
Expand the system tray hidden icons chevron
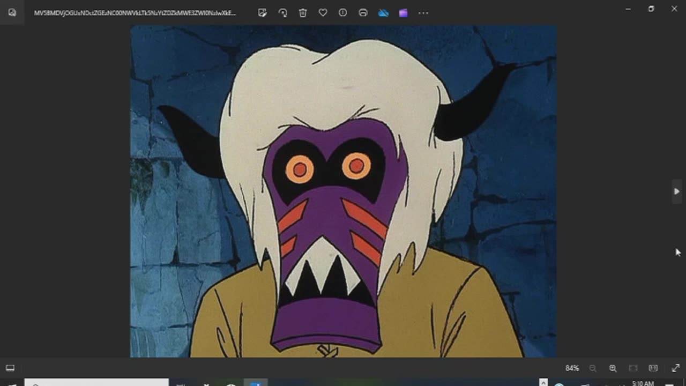point(543,383)
